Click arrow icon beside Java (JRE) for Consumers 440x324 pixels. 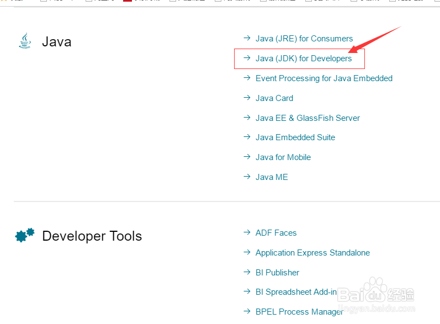point(247,38)
